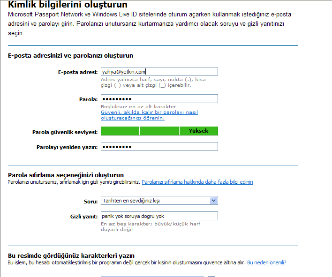Open the 'Bu neden önemli?' link
332x277 pixels.
coord(267,262)
